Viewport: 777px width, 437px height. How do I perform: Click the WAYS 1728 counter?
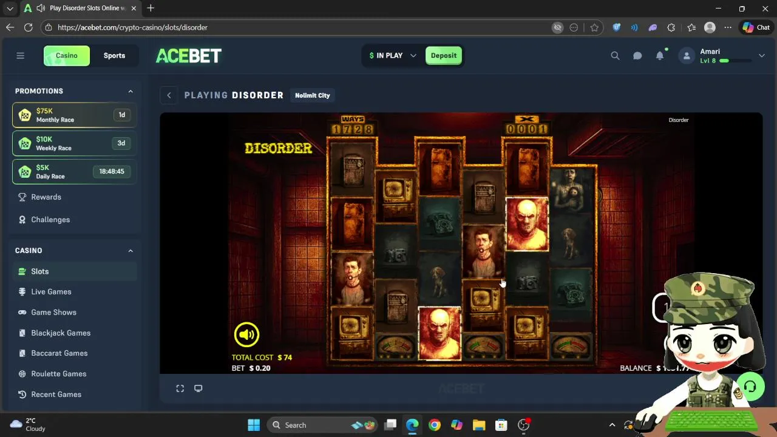tap(352, 125)
